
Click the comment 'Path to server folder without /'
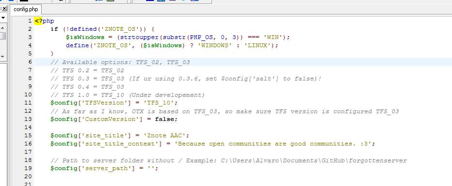(x=228, y=160)
